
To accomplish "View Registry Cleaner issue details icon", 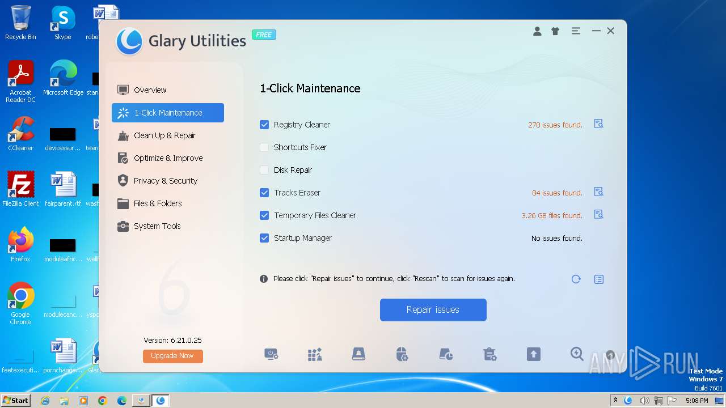I will tap(598, 124).
